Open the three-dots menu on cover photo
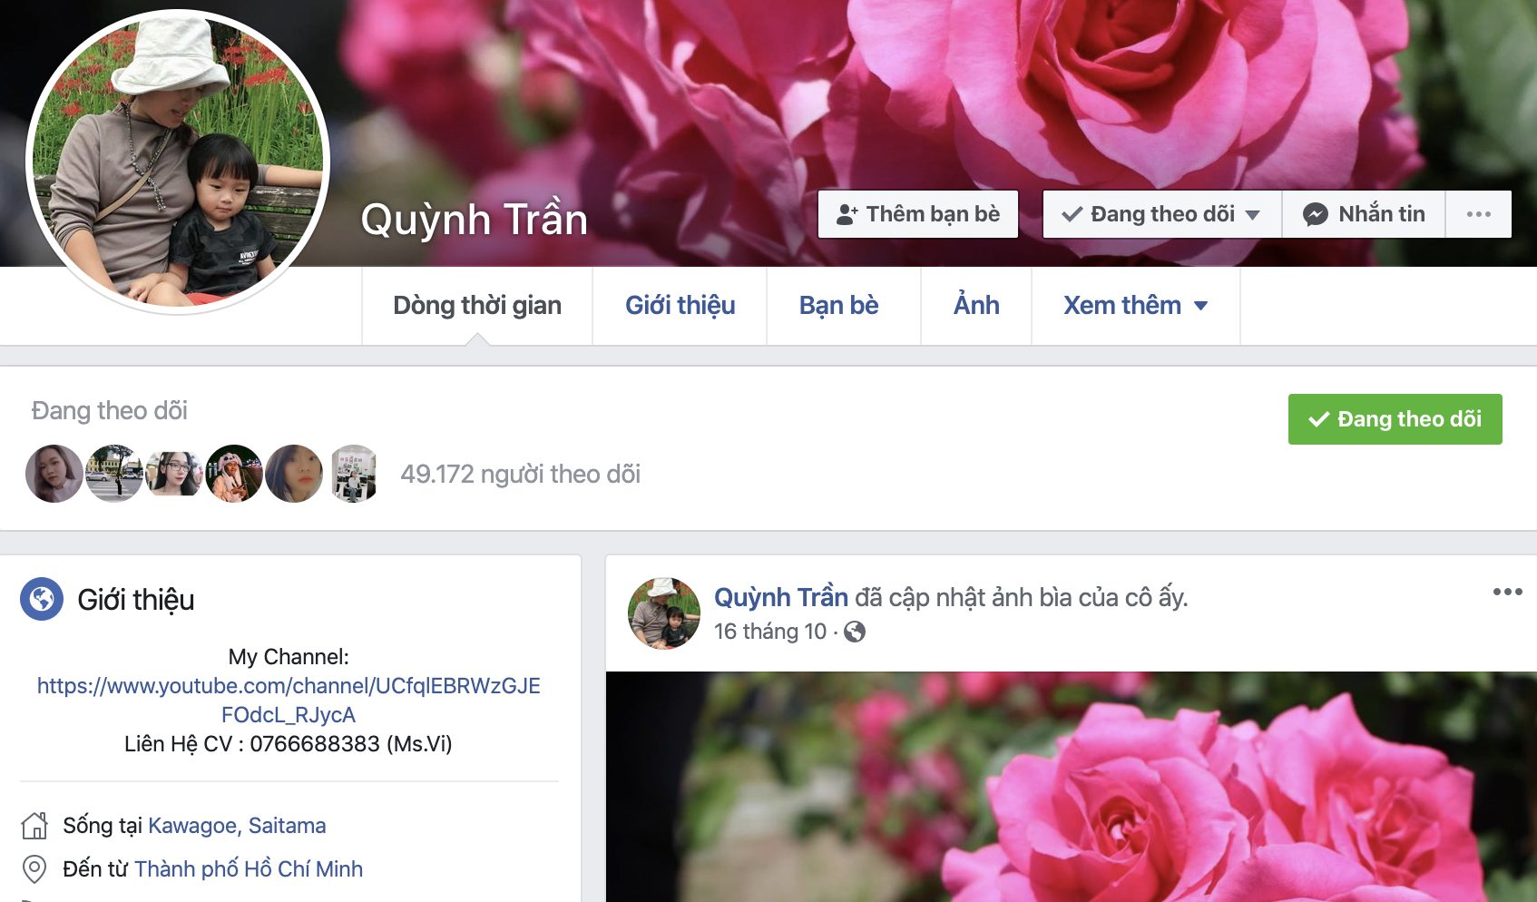1537x902 pixels. [1478, 214]
